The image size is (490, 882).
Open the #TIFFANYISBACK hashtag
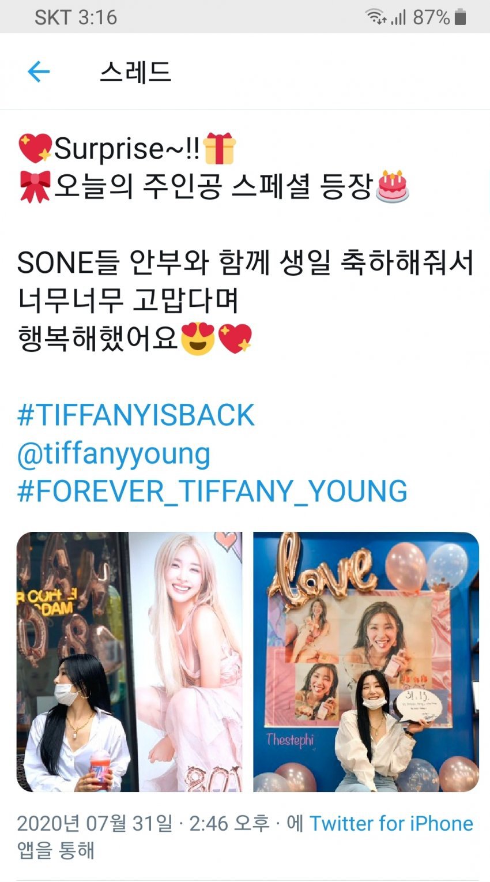pyautogui.click(x=136, y=415)
